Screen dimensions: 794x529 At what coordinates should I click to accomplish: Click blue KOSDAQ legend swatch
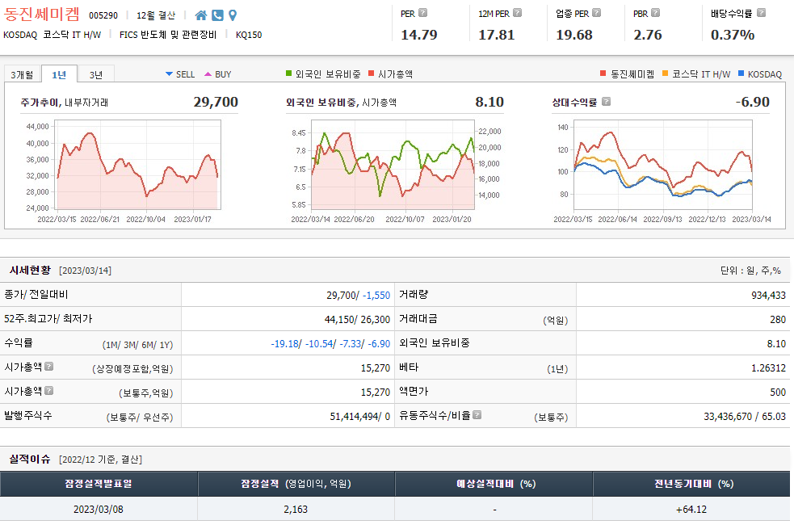[741, 73]
